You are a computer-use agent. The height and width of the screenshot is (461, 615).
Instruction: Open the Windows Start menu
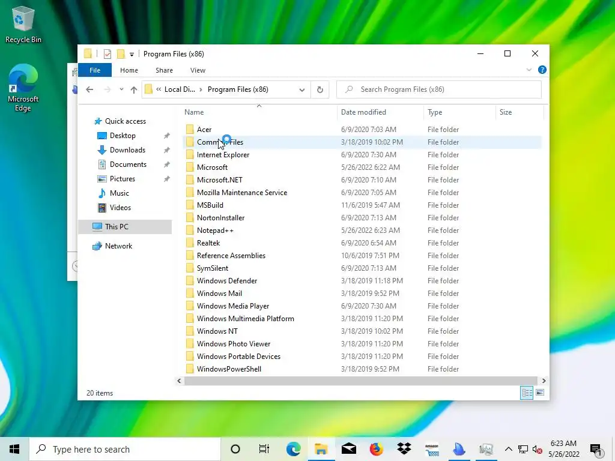[x=14, y=449]
